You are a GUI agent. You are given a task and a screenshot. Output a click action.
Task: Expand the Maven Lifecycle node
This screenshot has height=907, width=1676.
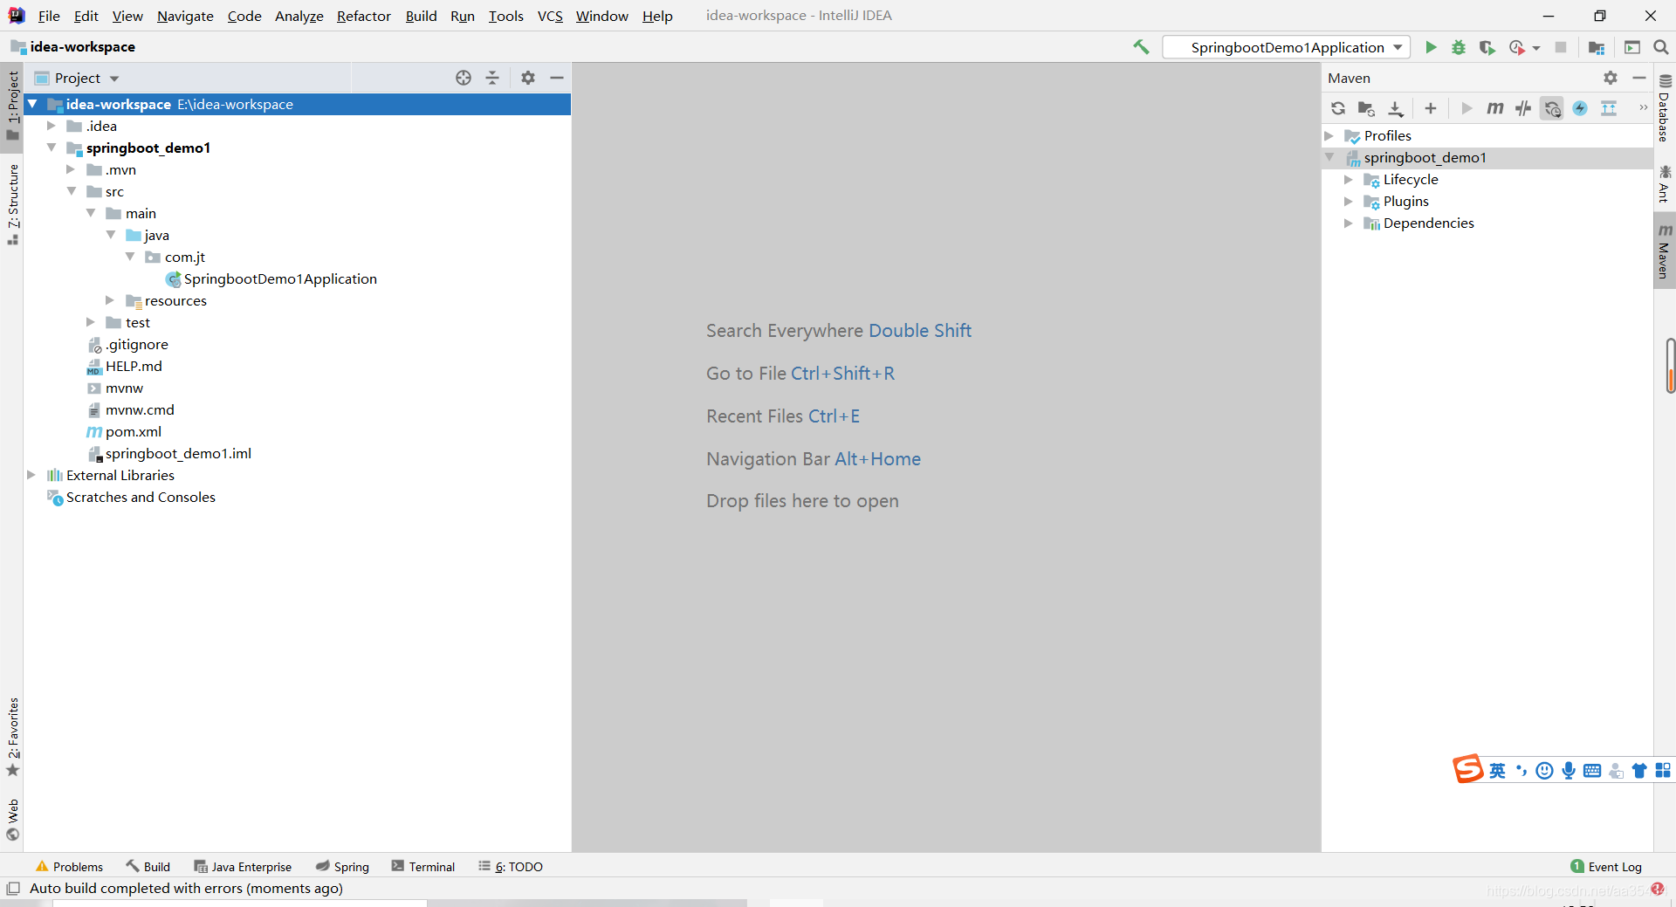tap(1348, 179)
